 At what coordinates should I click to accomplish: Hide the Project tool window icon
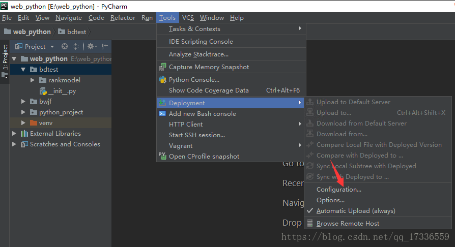(x=105, y=46)
